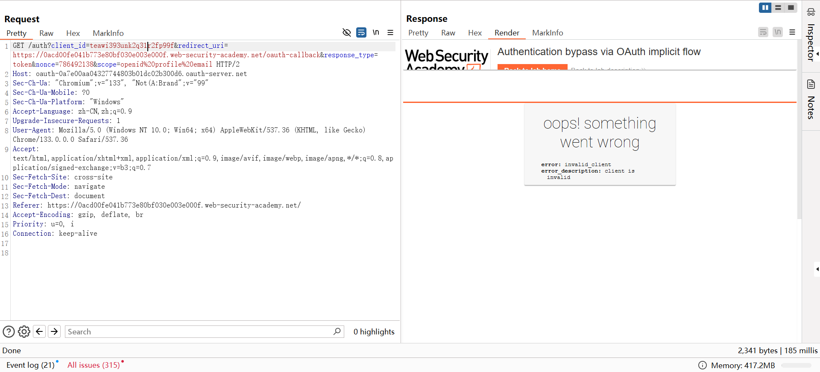
Task: Click the Memory usage bar
Action: [x=796, y=366]
